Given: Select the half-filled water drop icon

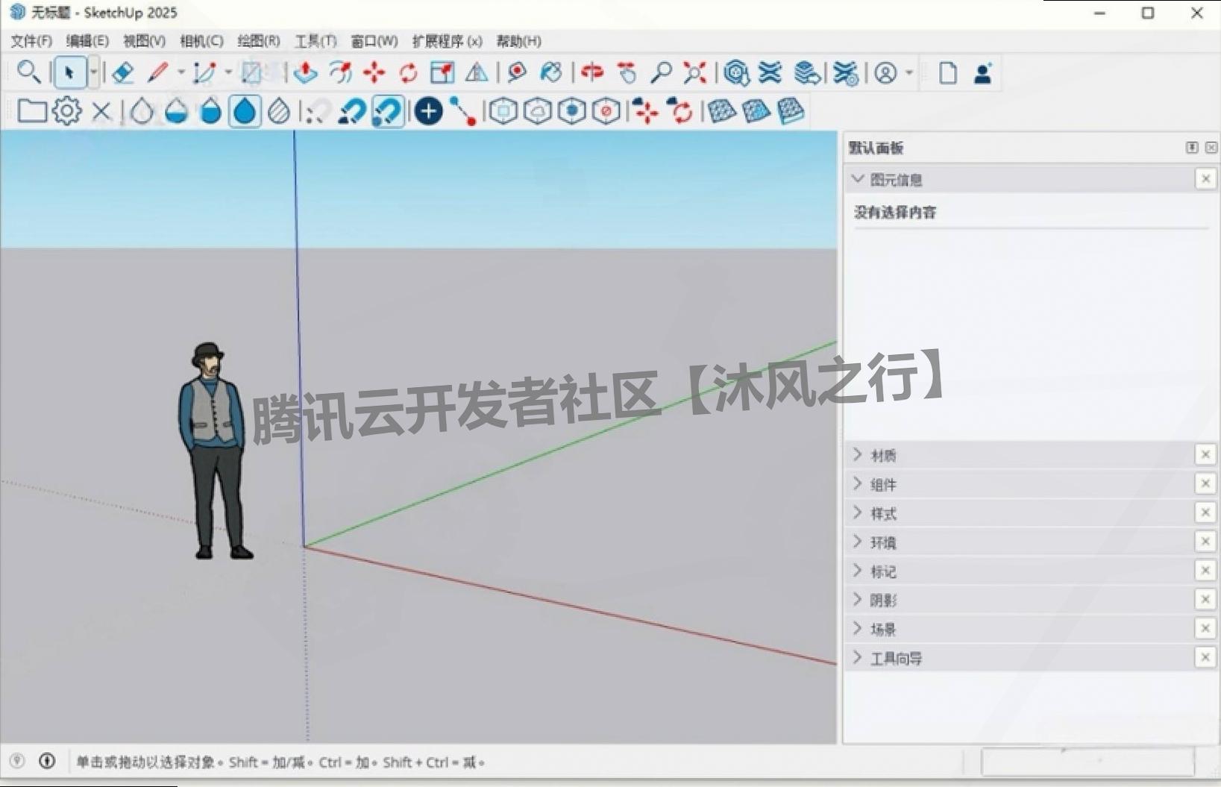Looking at the screenshot, I should [211, 112].
